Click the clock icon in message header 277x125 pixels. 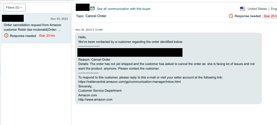click(231, 16)
